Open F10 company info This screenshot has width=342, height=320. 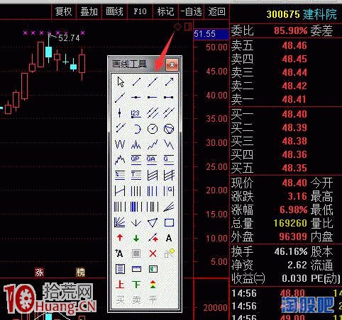(x=140, y=11)
